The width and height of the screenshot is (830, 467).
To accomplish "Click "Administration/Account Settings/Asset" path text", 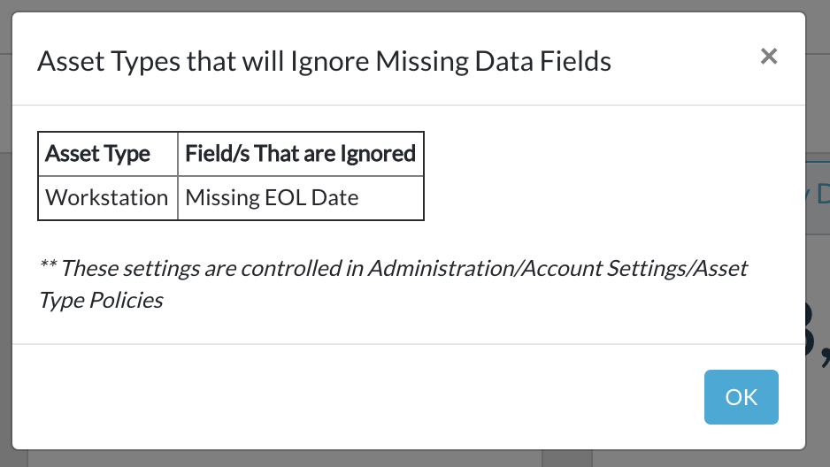I will click(557, 267).
